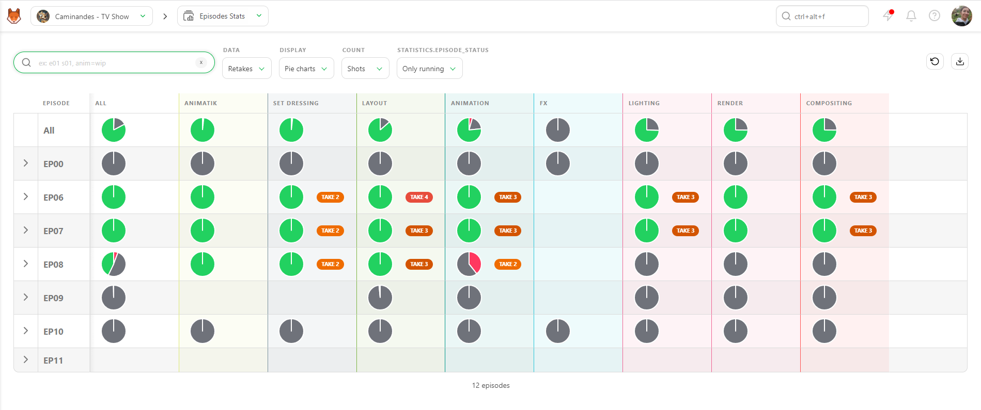The height and width of the screenshot is (410, 981).
Task: Click the magnifier in episode search
Action: coord(26,62)
